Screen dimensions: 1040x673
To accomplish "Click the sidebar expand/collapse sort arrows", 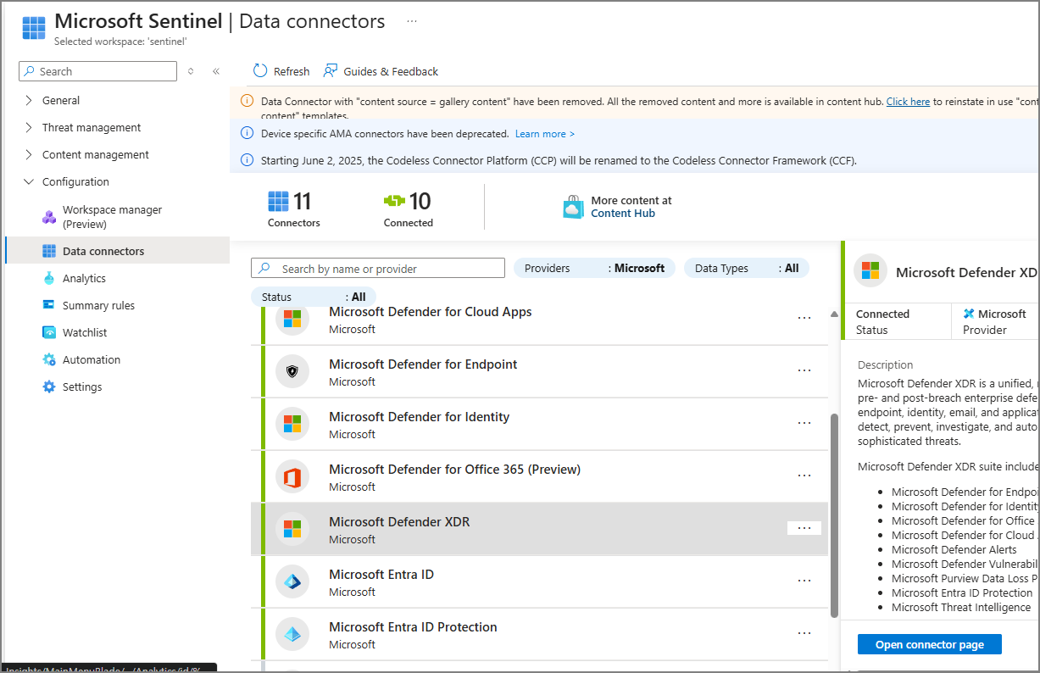I will [x=191, y=72].
